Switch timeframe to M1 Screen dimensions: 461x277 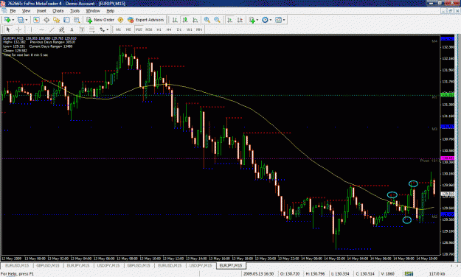[x=118, y=29]
